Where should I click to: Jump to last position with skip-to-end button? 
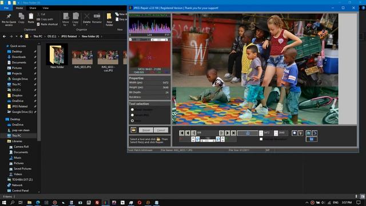233,133
